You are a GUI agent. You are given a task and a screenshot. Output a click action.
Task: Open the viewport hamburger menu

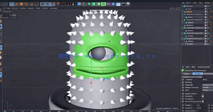click(4, 8)
